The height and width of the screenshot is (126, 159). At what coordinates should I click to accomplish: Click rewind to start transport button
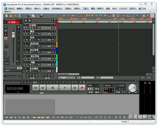(x=35, y=88)
